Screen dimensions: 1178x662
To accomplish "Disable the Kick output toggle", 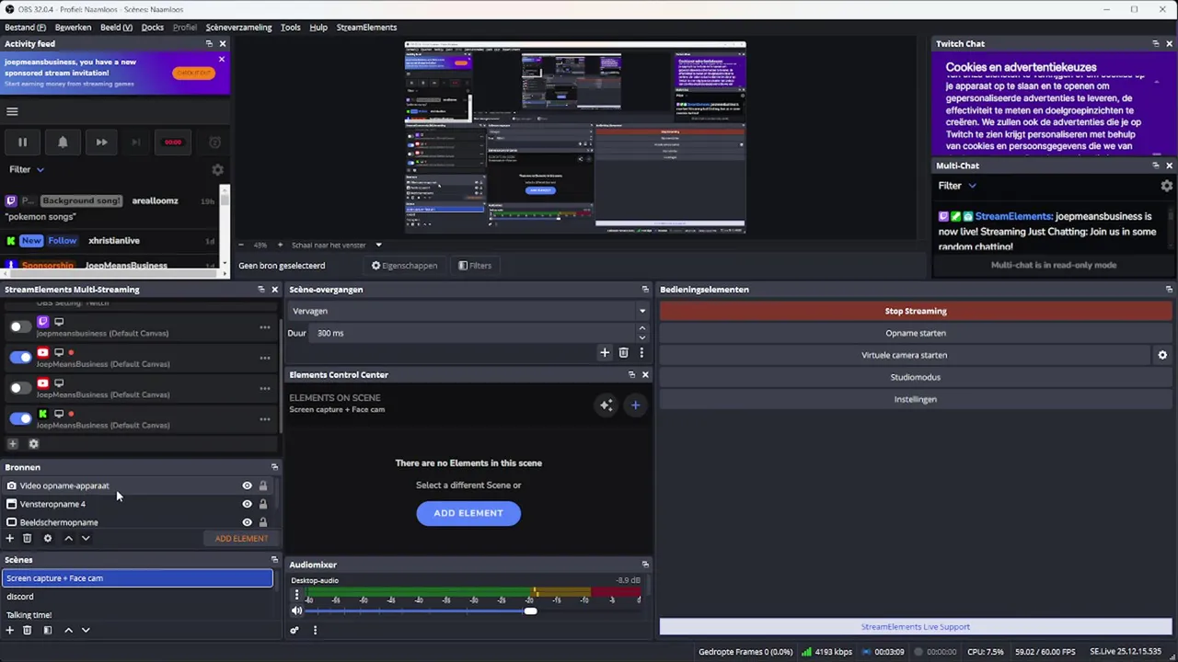I will [20, 418].
